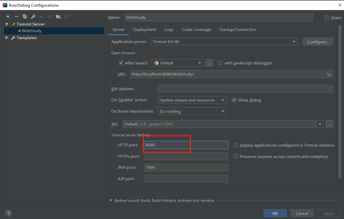Click the Apply button
This screenshot has height=219, width=344.
(x=329, y=213)
